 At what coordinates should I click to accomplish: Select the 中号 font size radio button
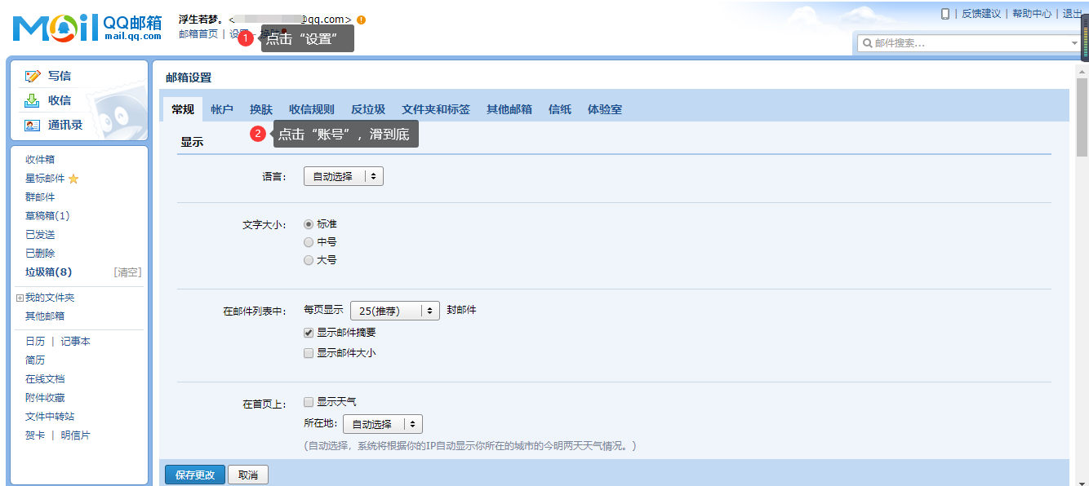pos(309,241)
